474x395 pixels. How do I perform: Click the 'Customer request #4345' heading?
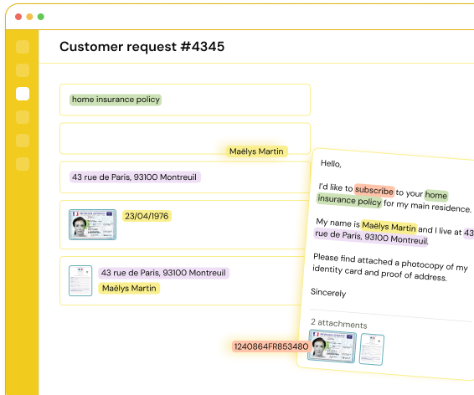(x=142, y=47)
